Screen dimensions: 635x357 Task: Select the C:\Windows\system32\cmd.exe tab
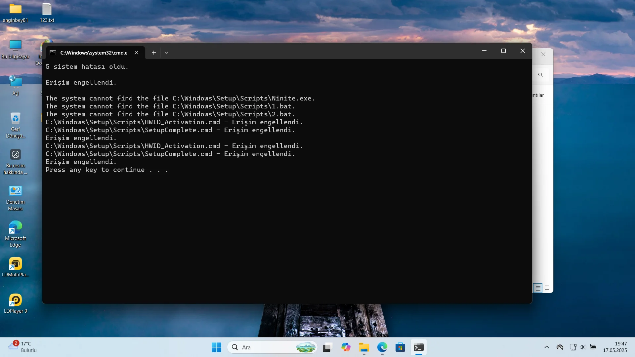point(94,53)
